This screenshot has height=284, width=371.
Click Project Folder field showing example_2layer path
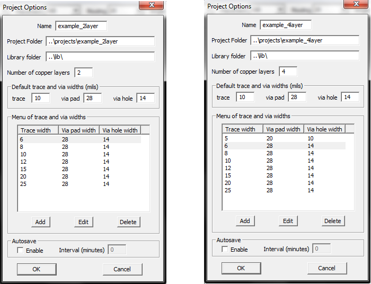pyautogui.click(x=100, y=41)
